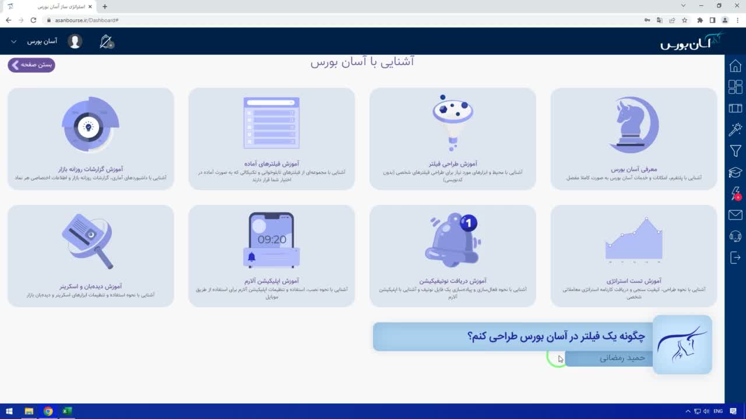Click the muted notification bell icon

point(107,41)
